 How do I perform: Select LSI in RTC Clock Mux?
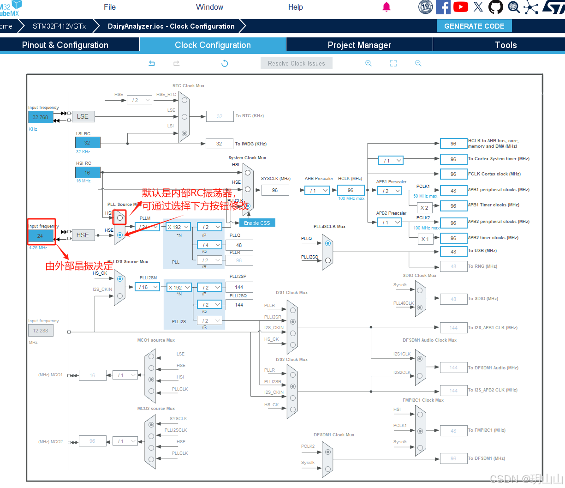184,133
